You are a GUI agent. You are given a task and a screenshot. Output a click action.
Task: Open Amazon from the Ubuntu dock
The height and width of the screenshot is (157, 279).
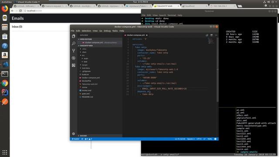click(x=5, y=55)
